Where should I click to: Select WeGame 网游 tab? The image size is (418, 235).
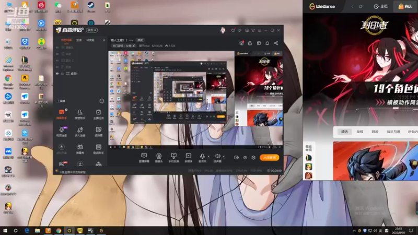click(x=375, y=132)
